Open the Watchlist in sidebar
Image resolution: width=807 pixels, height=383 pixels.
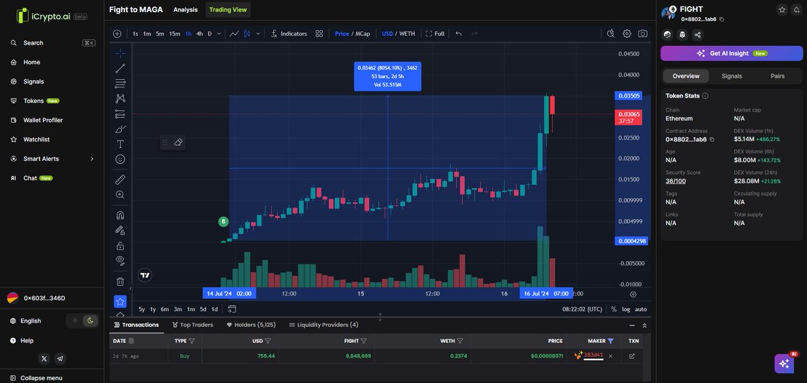pos(36,140)
